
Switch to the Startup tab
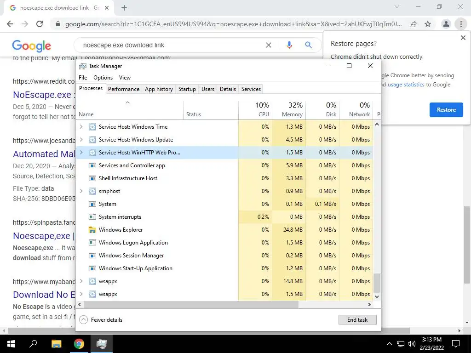coord(187,89)
